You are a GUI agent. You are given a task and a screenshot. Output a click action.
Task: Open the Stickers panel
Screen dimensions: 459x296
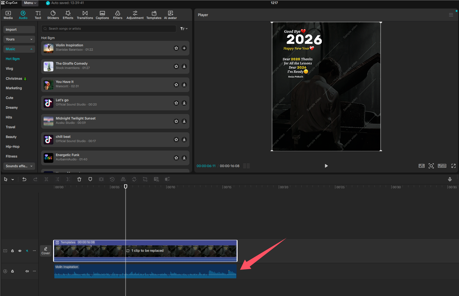point(53,14)
